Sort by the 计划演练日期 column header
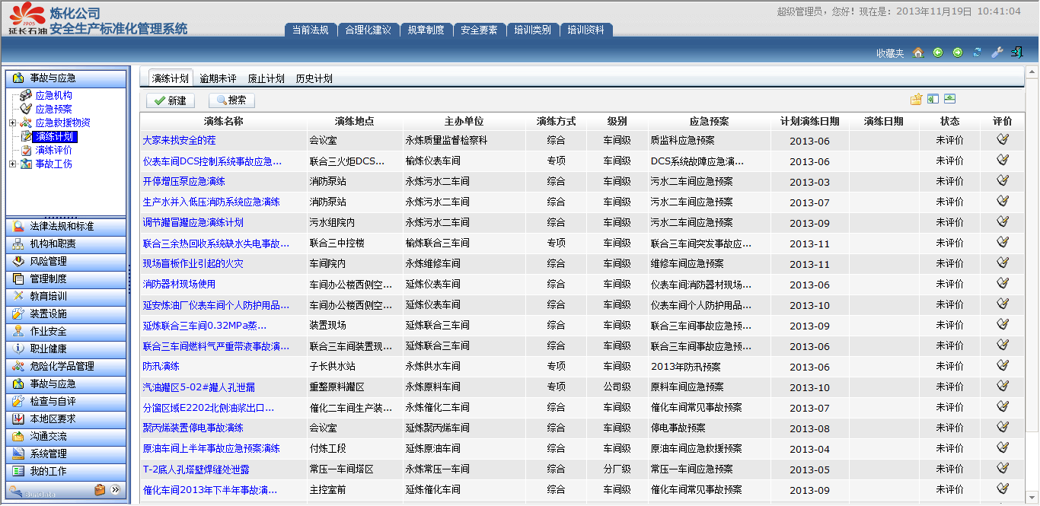This screenshot has height=506, width=1040. (809, 121)
